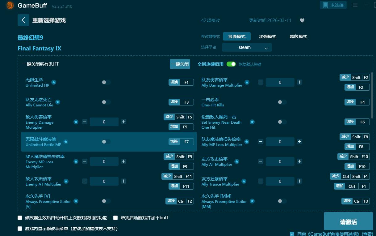Click the 恢复默认热键 link

[x=250, y=64]
